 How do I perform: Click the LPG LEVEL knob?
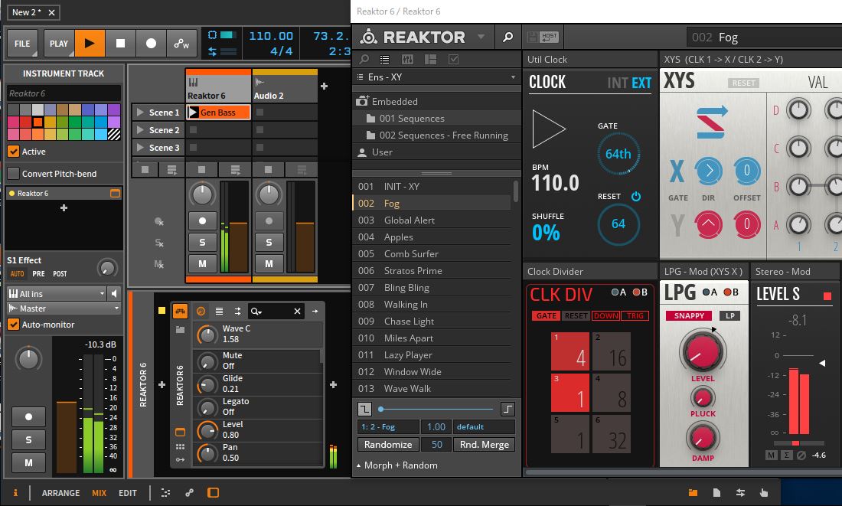(702, 351)
